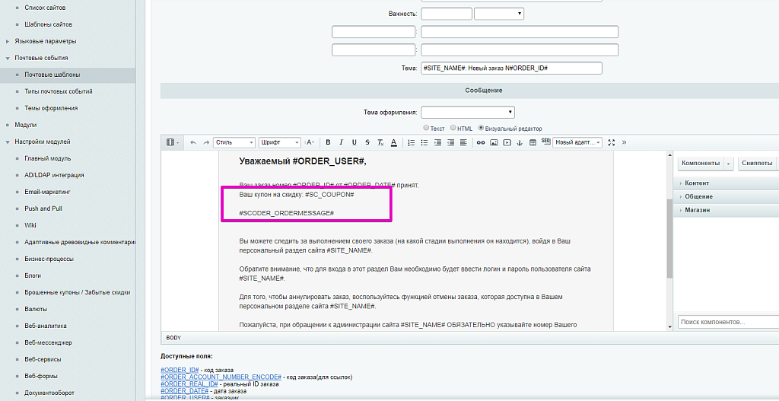Switch editor to fullscreen mode
The width and height of the screenshot is (779, 401).
(611, 142)
